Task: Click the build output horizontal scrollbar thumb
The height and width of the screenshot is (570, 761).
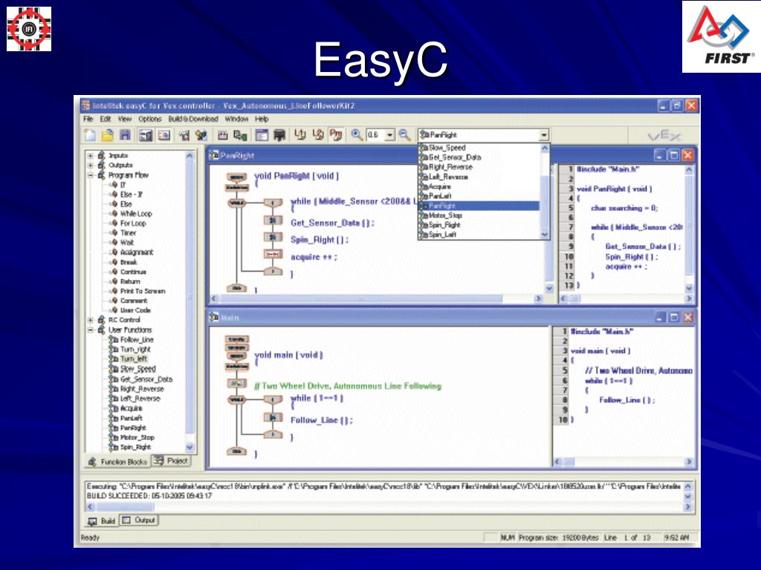Action: pos(125,507)
